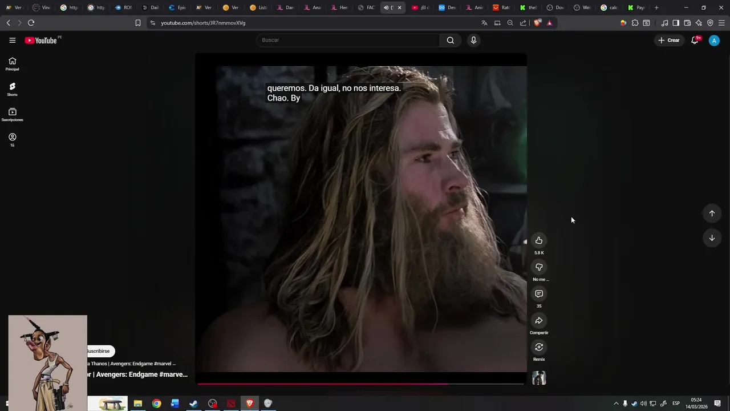Switch to the 'Payp' tab
730x411 pixels.
pos(636,7)
